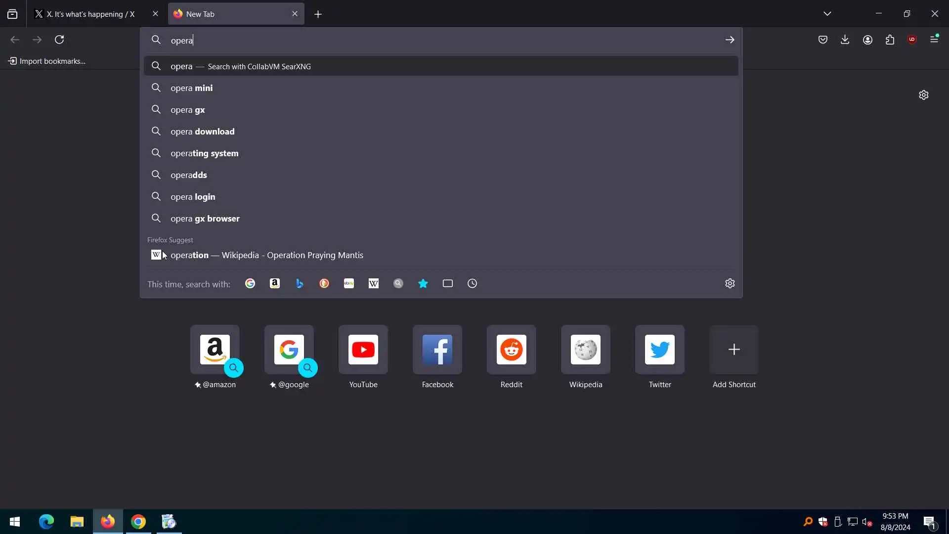
Task: Open uBlock Origin extension icon
Action: pyautogui.click(x=912, y=40)
